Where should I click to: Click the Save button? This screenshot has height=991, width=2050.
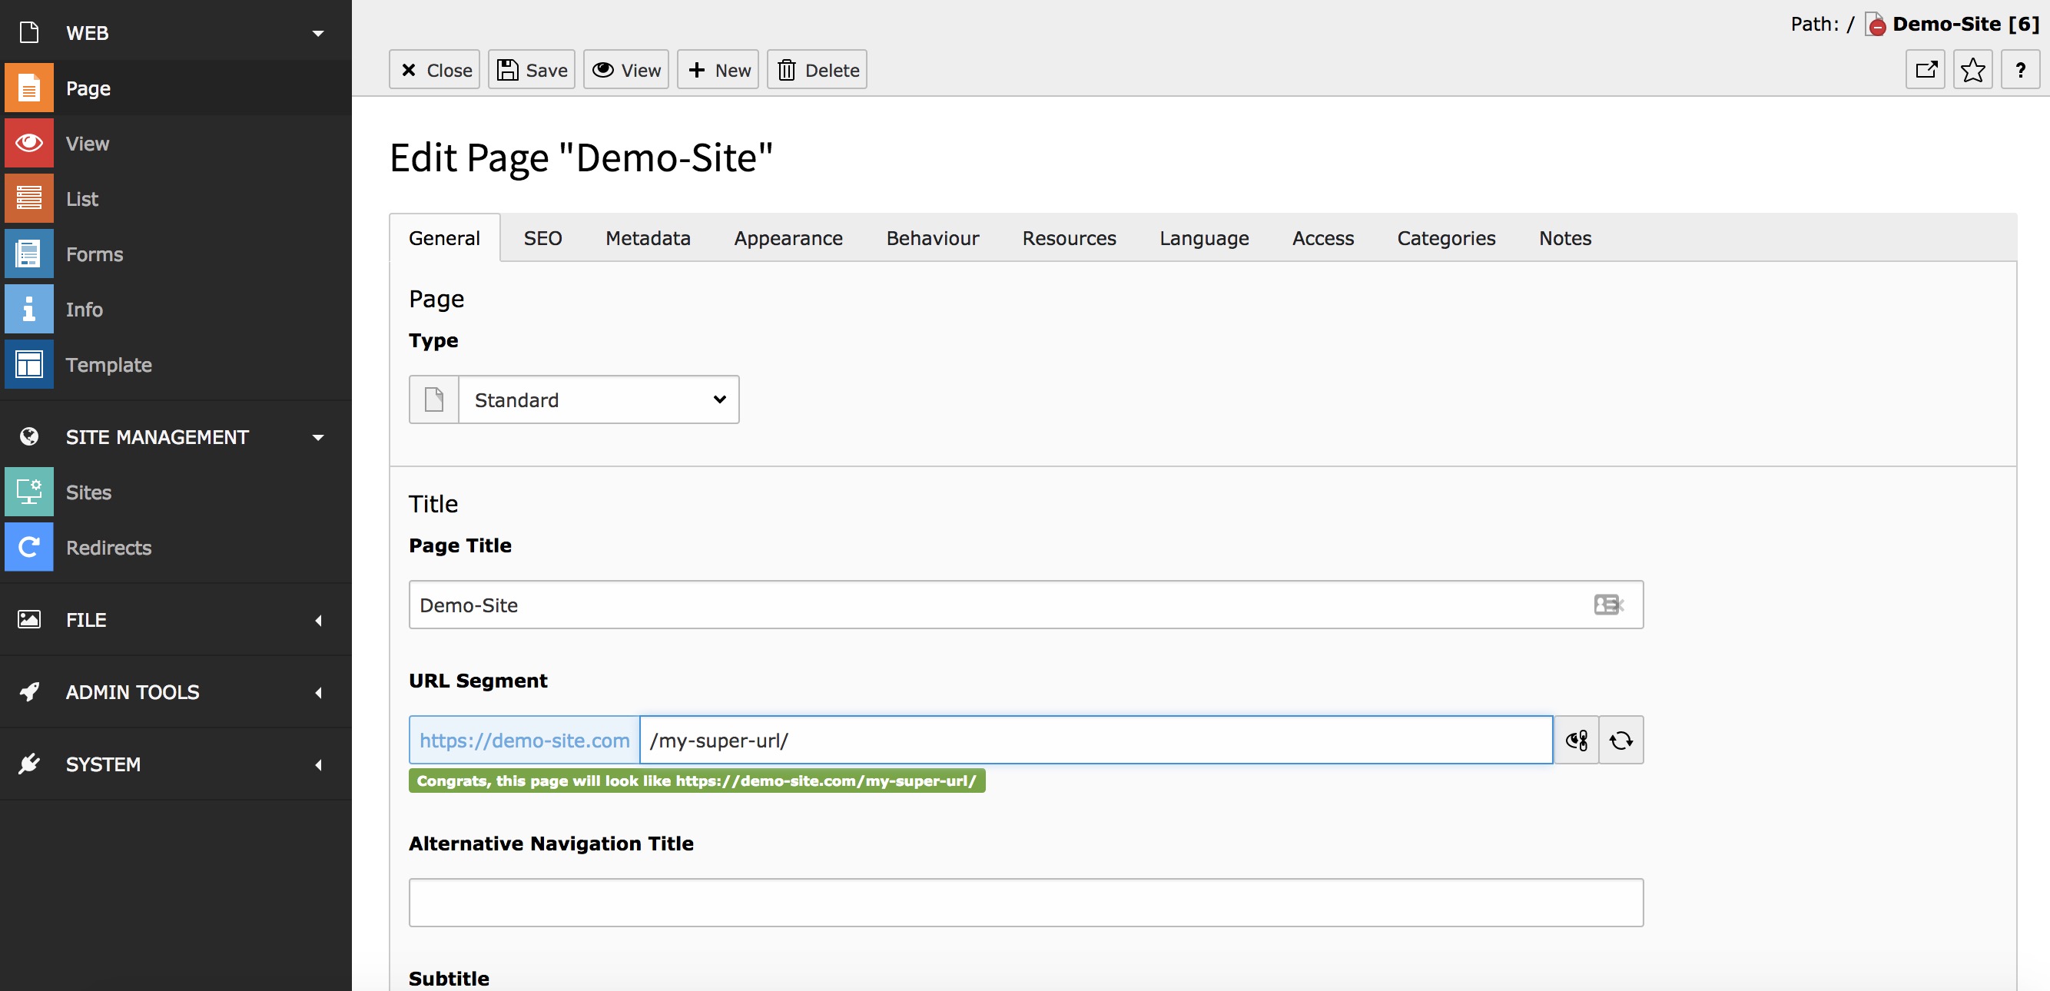pyautogui.click(x=532, y=70)
